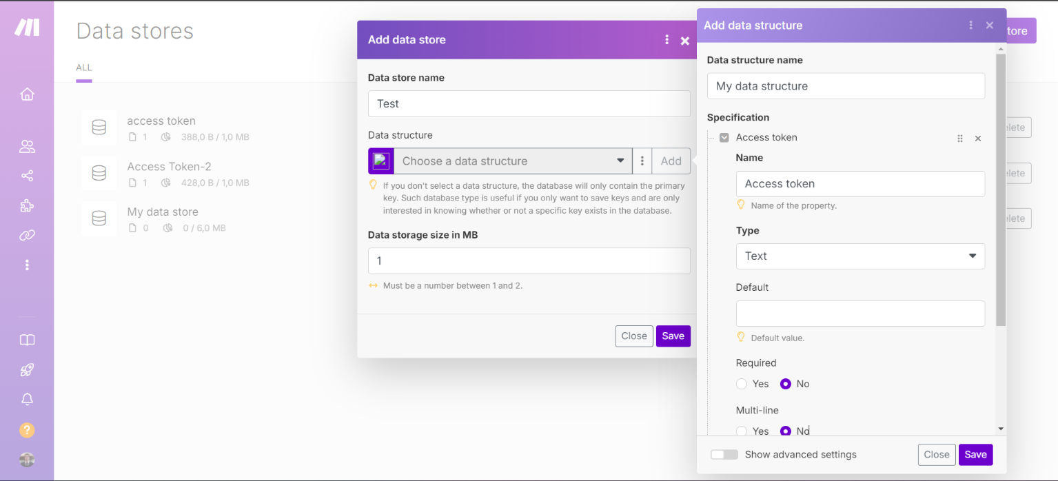Open Templates puzzle icon in sidebar
Image resolution: width=1058 pixels, height=481 pixels.
27,205
